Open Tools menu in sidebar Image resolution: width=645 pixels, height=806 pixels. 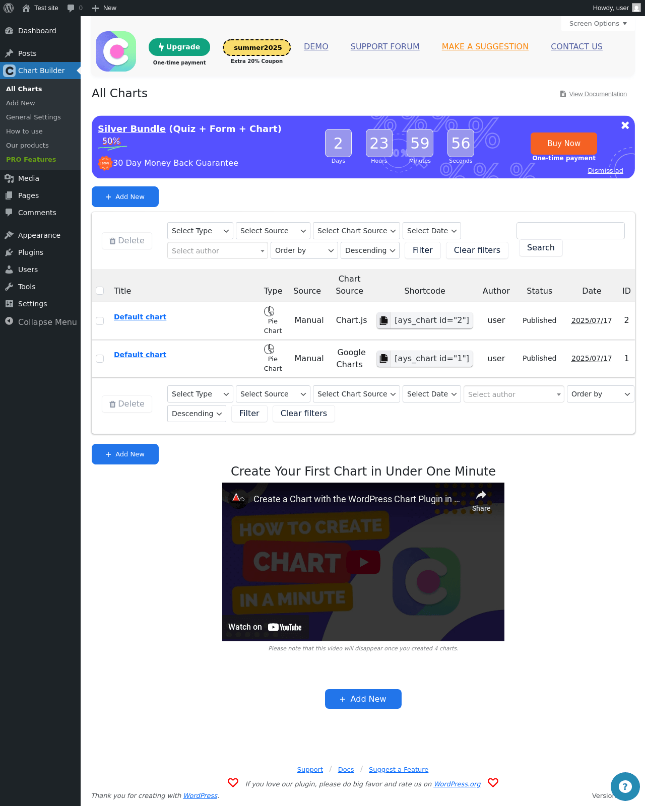point(40,287)
